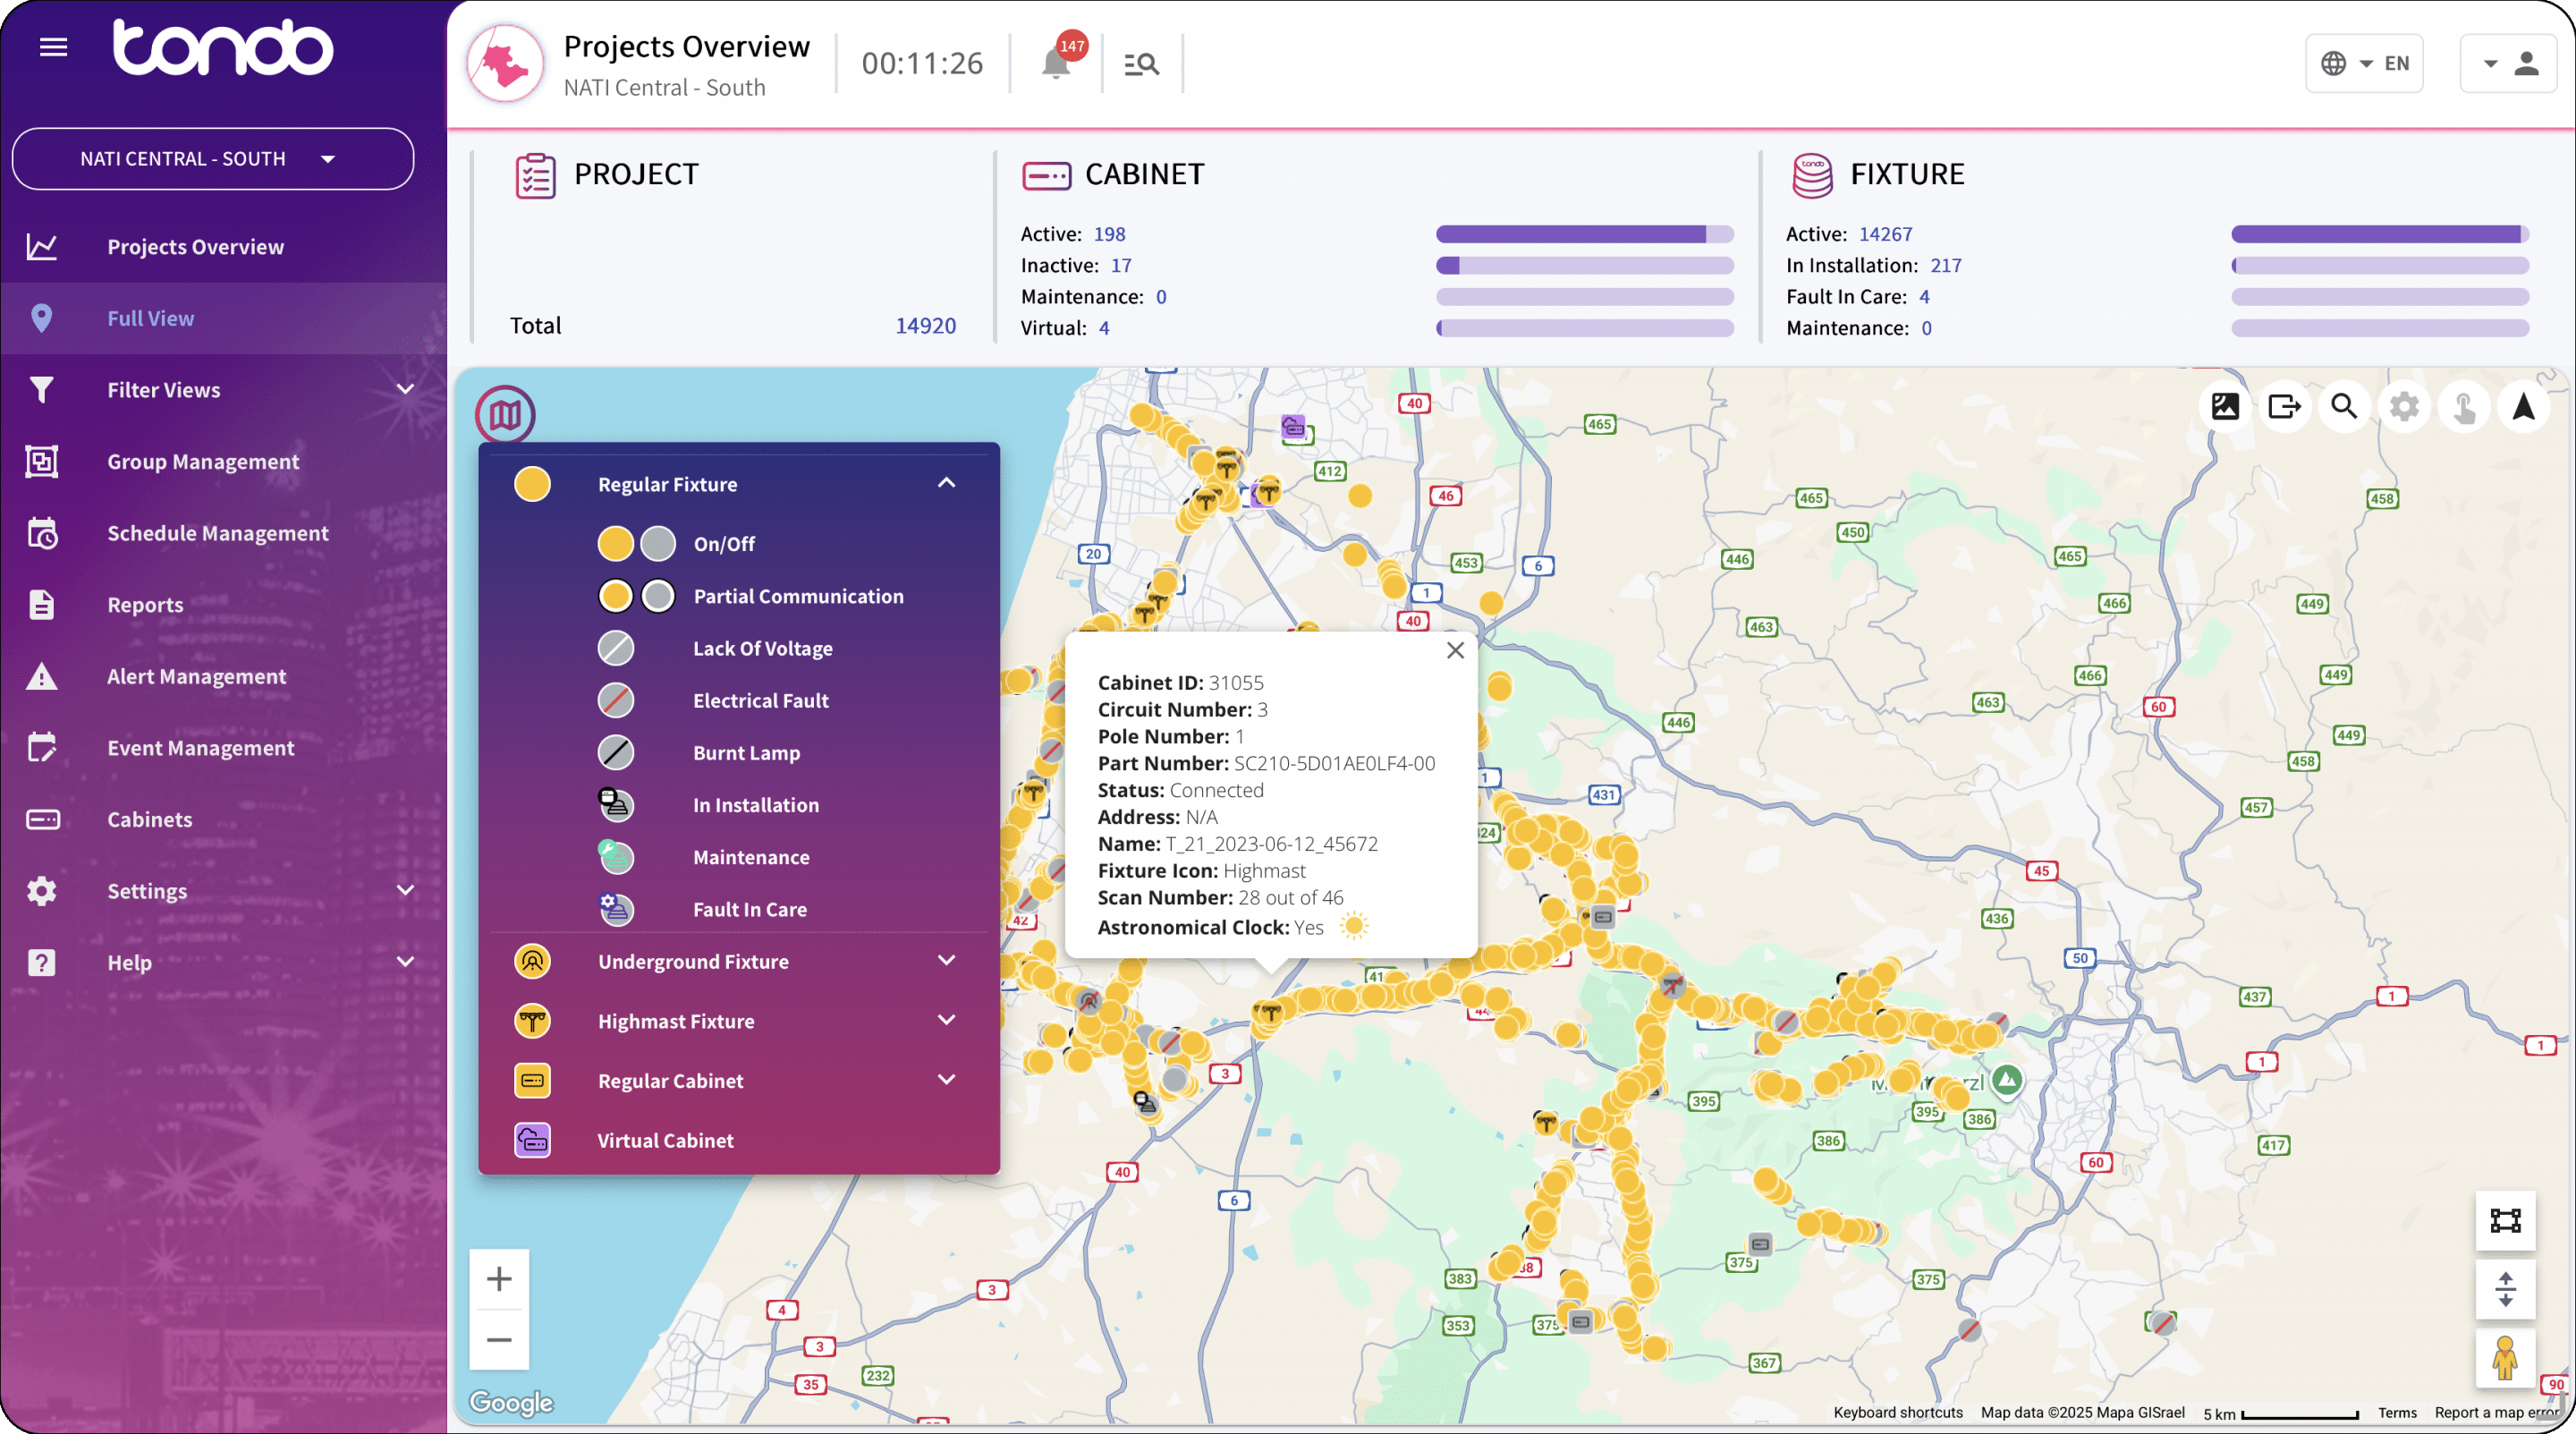
Task: Toggle Lack Of Voltage legend filter
Action: (762, 648)
